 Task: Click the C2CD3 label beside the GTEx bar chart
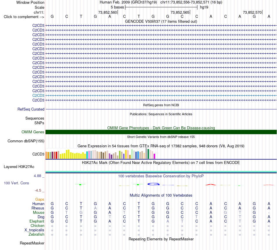(x=38, y=154)
